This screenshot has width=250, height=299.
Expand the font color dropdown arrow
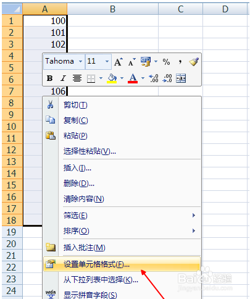(x=143, y=78)
